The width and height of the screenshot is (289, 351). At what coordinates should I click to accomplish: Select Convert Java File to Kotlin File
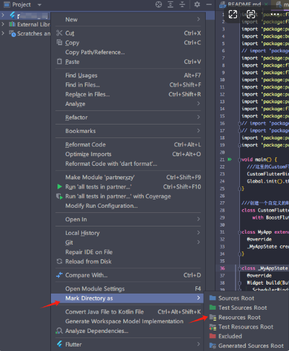(128, 312)
